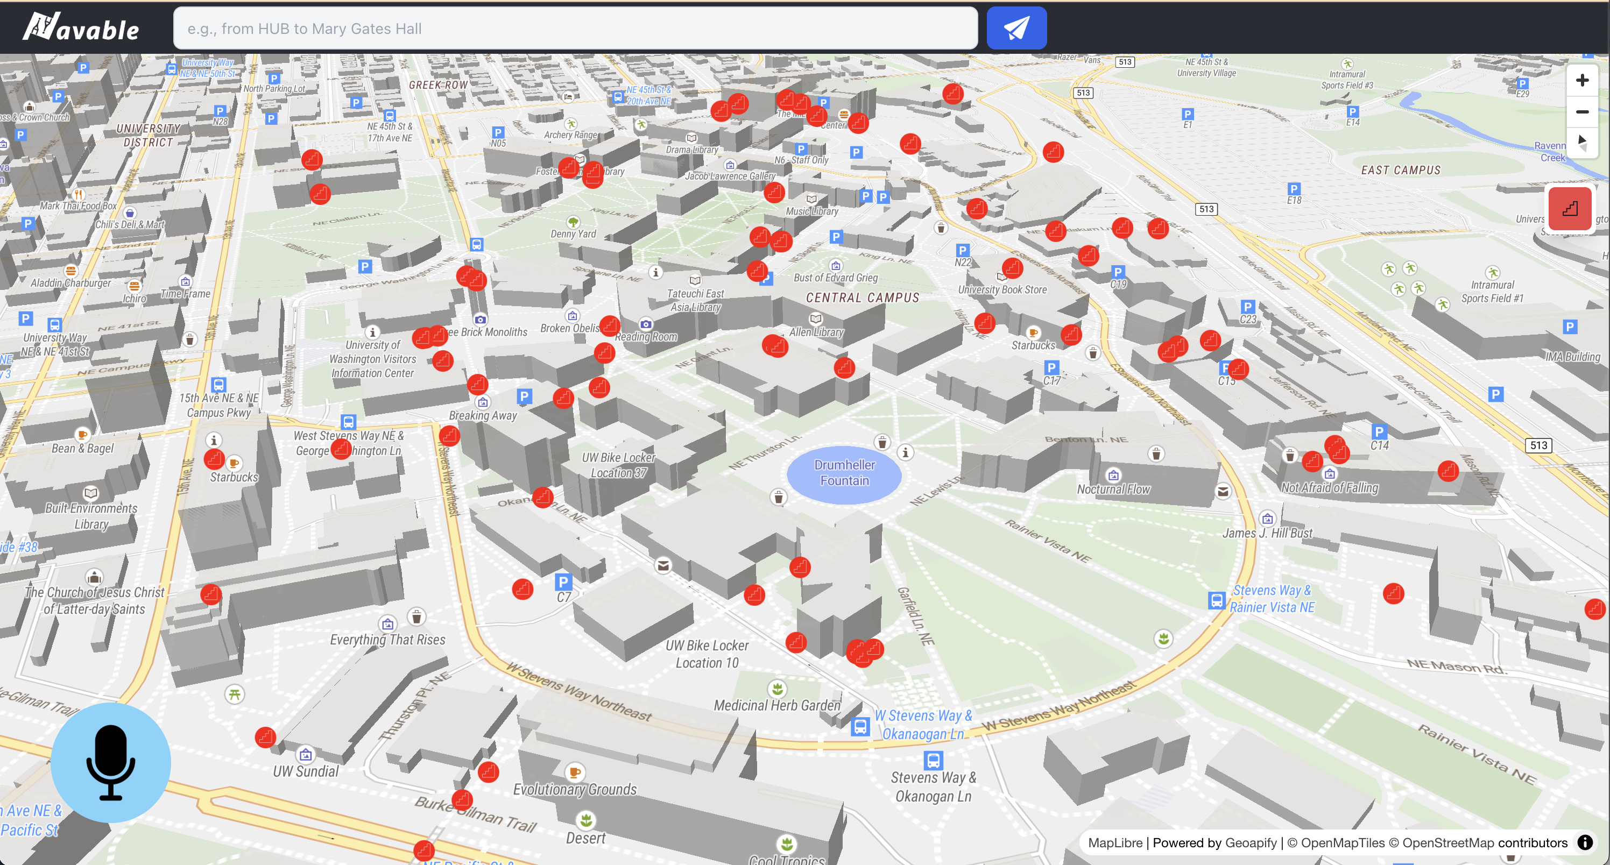The image size is (1610, 865).
Task: Toggle the attribution info icon
Action: [1585, 842]
